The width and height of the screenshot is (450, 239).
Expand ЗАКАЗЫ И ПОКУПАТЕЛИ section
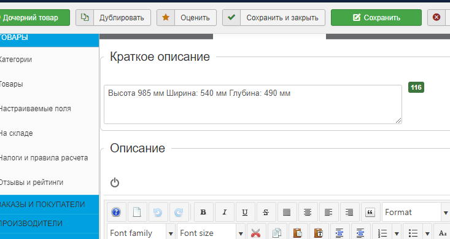click(49, 204)
